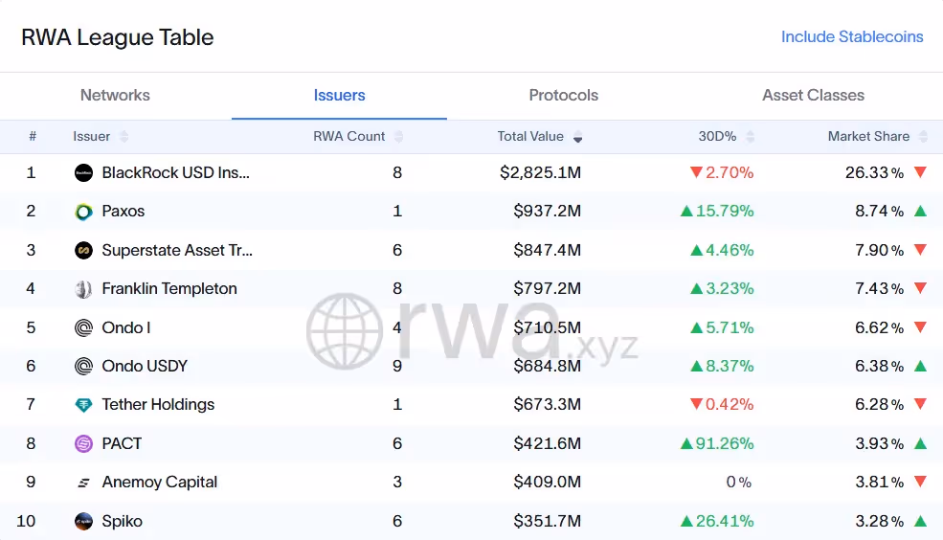This screenshot has width=943, height=540.
Task: Click the $937.2M total value cell
Action: [548, 211]
